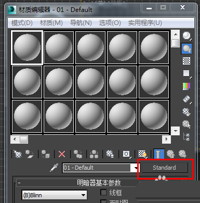The width and height of the screenshot is (200, 203).
Task: Minimize the 材质编辑器 window
Action: pos(149,8)
